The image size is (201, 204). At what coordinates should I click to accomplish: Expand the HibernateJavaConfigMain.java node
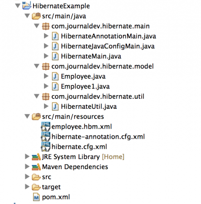point(46,46)
